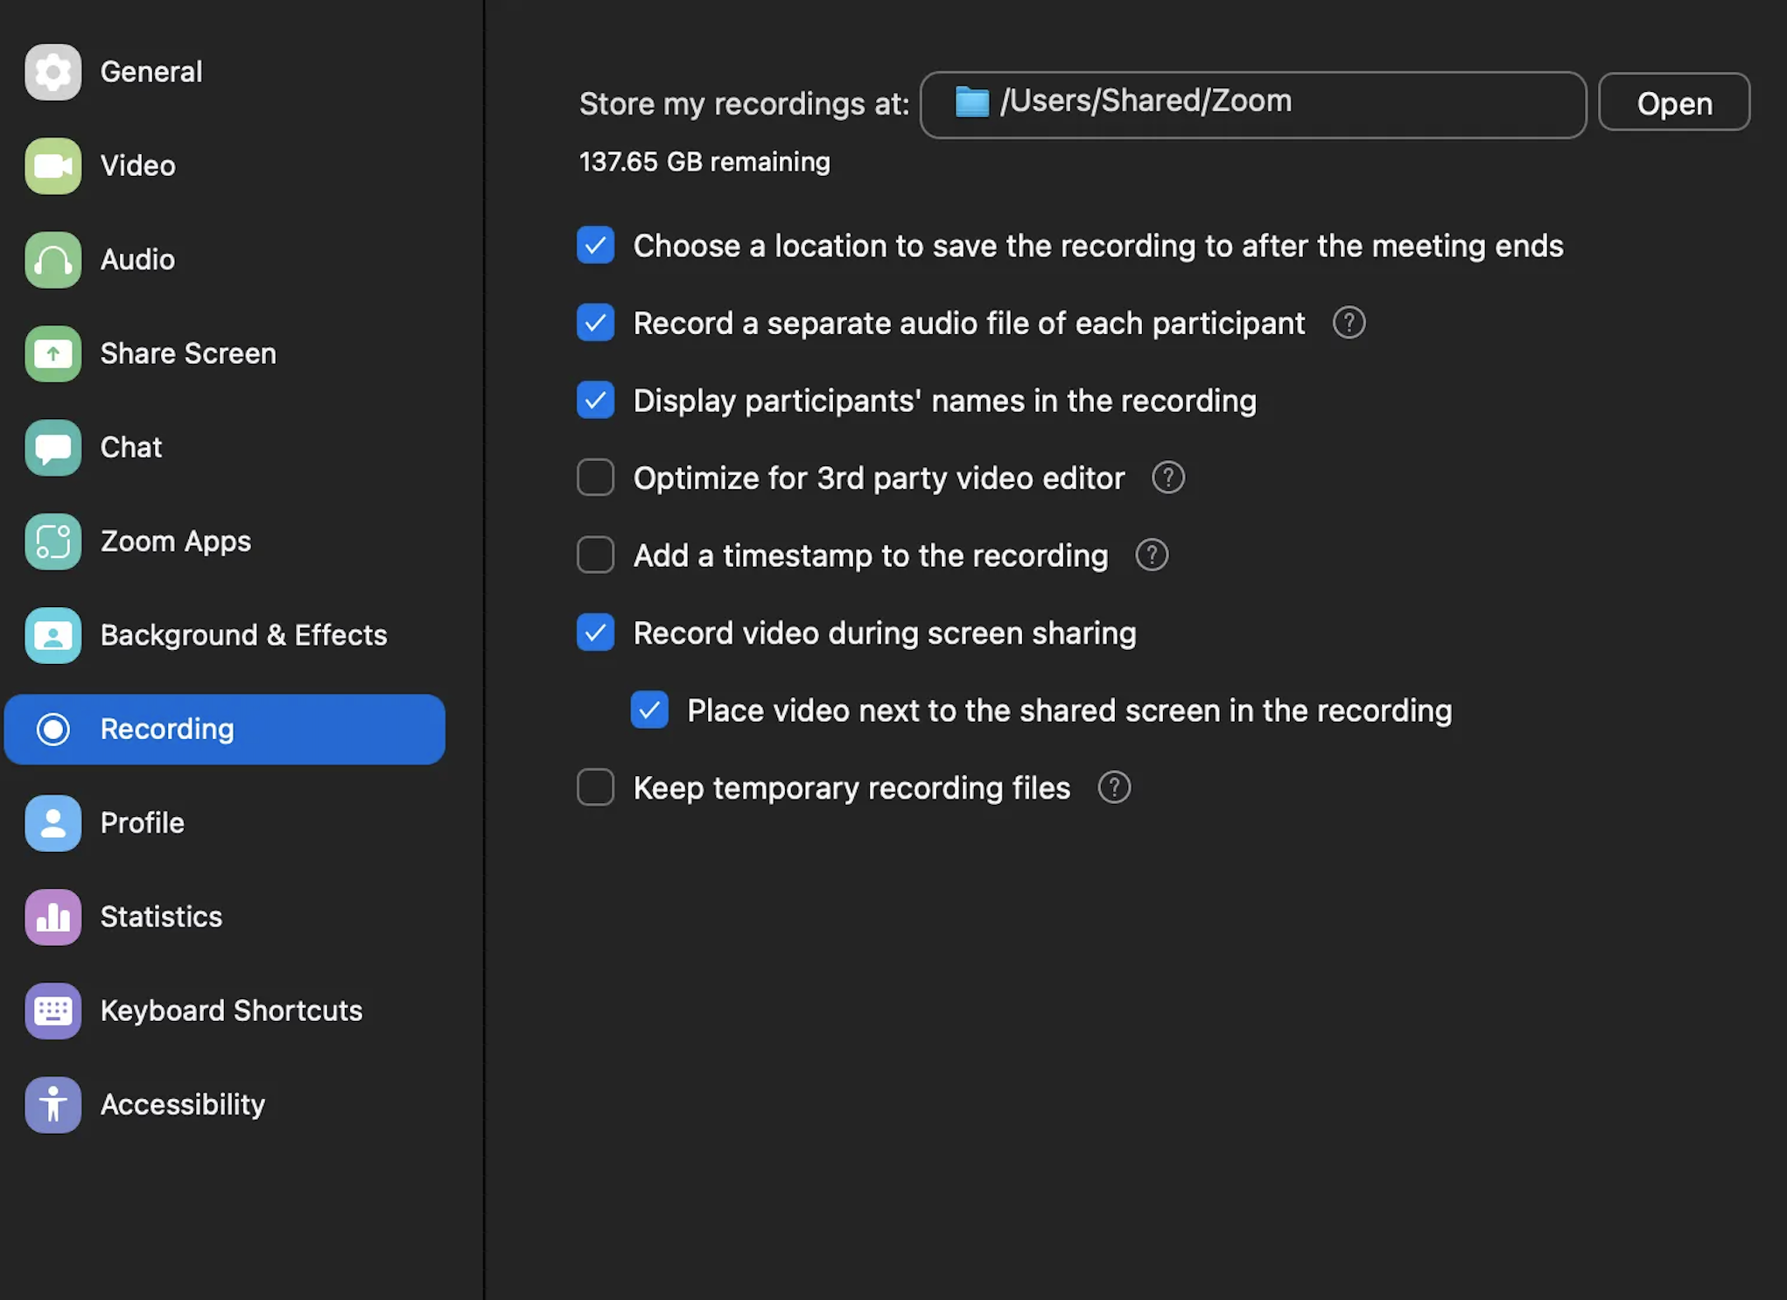Check Add a timestamp to the recording
Viewport: 1787px width, 1300px height.
(x=596, y=555)
